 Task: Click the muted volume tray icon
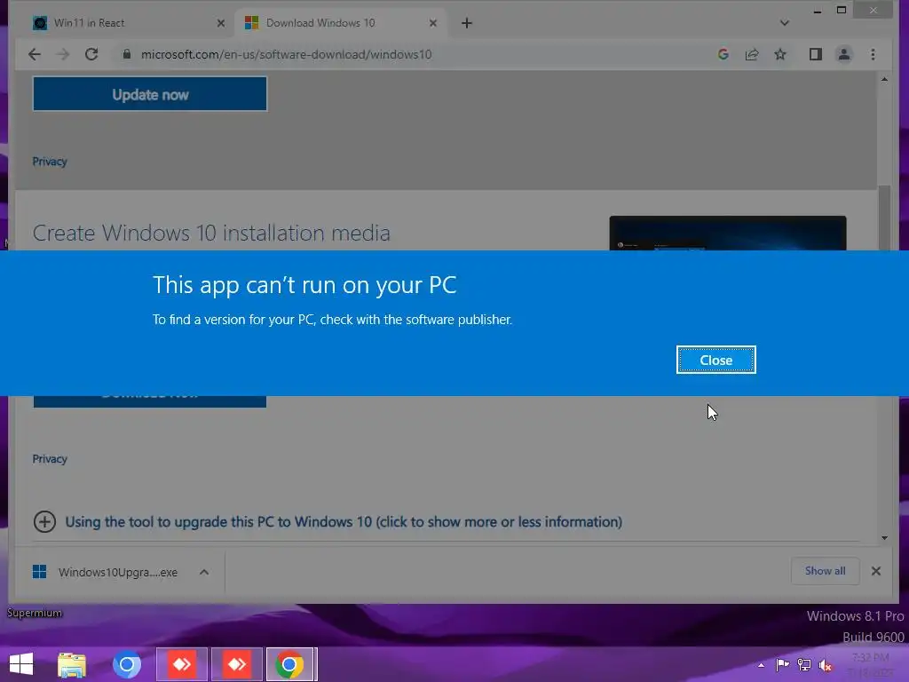(825, 665)
